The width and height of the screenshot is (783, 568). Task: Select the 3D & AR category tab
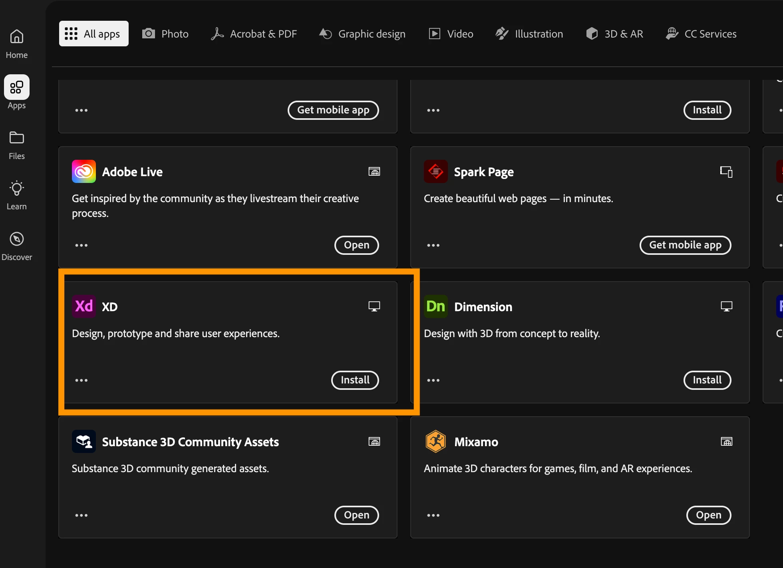pos(615,34)
